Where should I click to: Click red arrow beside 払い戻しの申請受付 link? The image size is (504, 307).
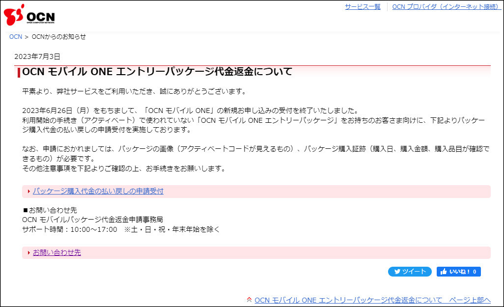point(29,191)
